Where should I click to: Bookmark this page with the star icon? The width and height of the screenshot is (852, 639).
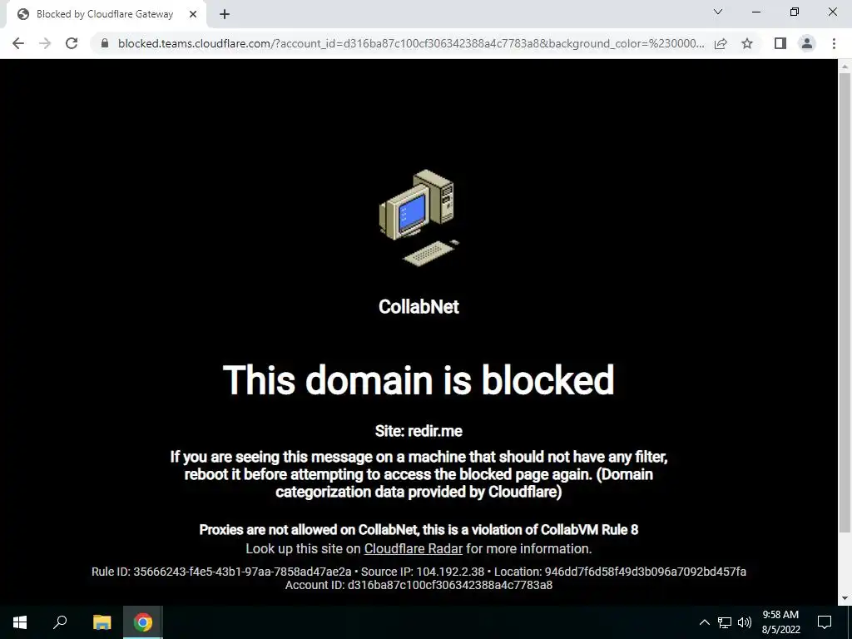coord(747,43)
